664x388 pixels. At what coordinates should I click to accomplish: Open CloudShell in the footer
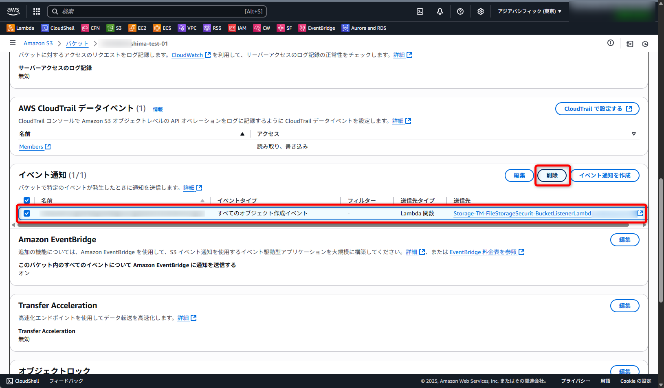(x=23, y=381)
